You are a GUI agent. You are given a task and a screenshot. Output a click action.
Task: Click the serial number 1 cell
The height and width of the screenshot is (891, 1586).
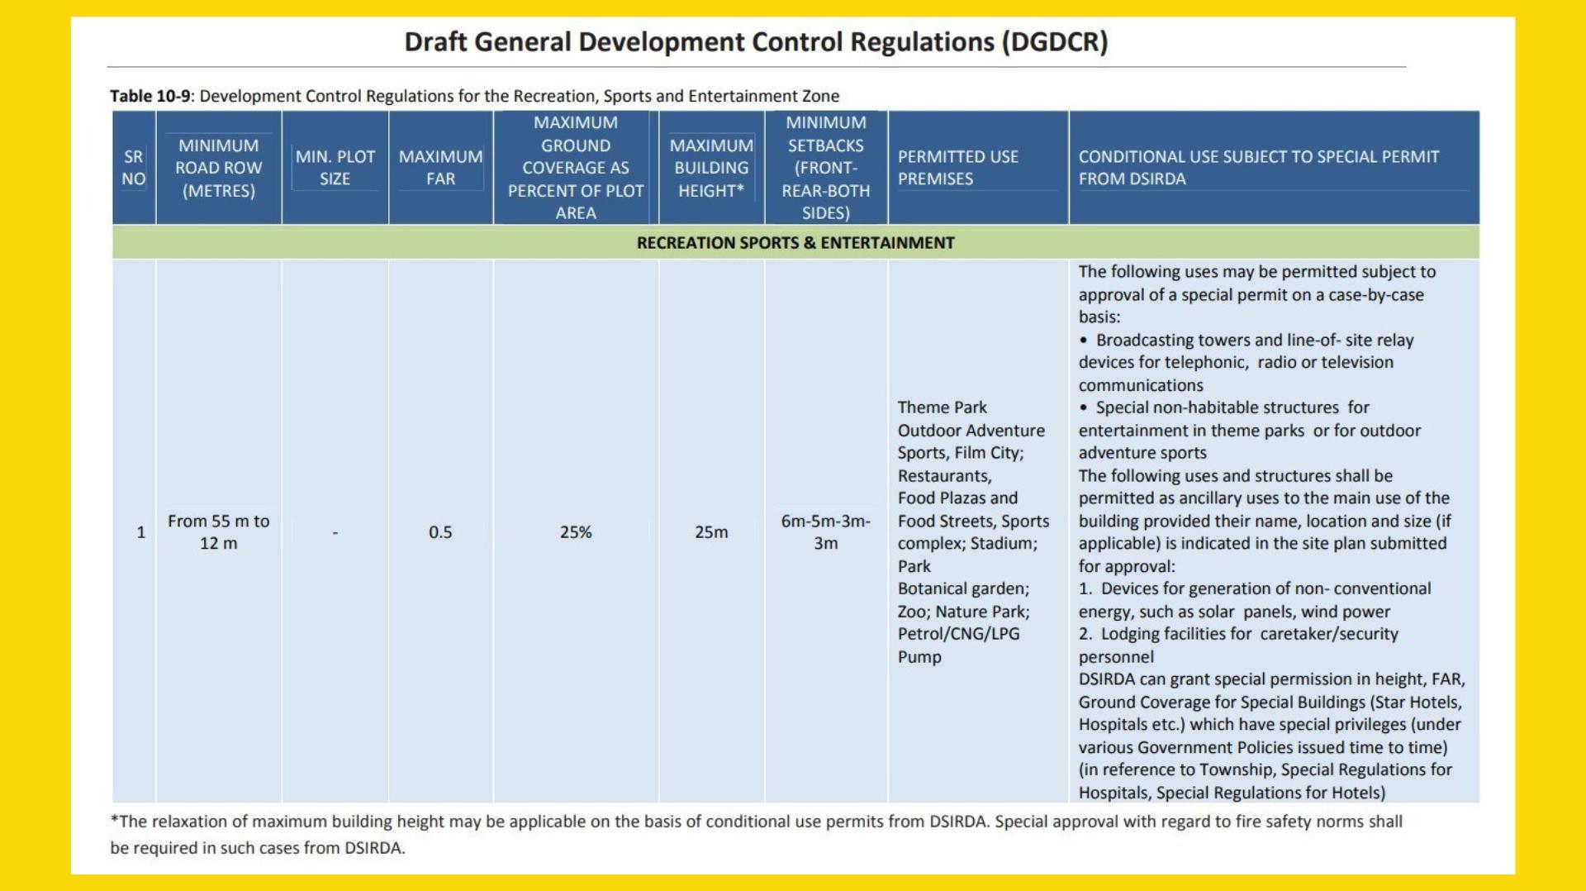(140, 532)
